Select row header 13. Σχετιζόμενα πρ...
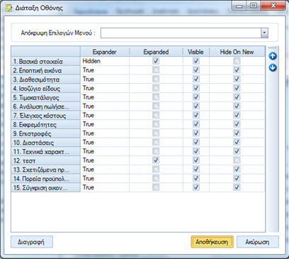Viewport: 289px width, 259px height. click(x=45, y=170)
